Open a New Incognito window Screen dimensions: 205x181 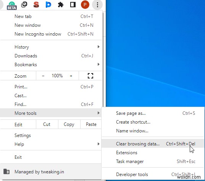51,34
